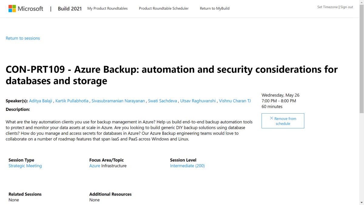Click the 7:00 PM - 8:00 PM time text

point(279,101)
